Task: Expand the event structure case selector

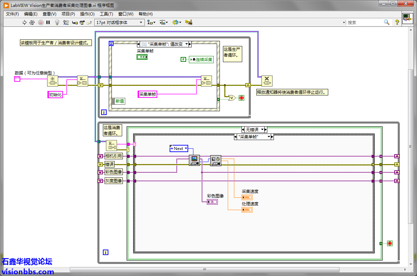Action: pyautogui.click(x=186, y=44)
